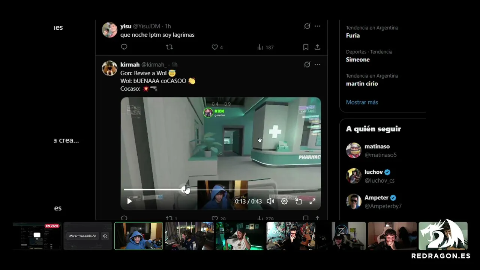The width and height of the screenshot is (480, 270).
Task: Open kirmah's profile via display name
Action: pos(130,64)
